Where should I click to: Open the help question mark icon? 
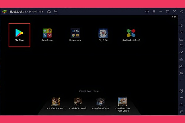[147, 12]
